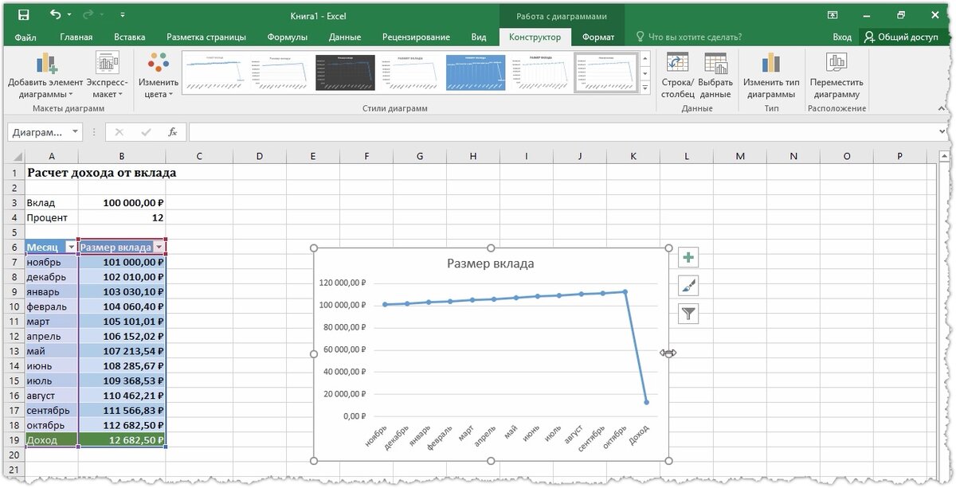Viewport: 956px width, 488px height.
Task: Customize quick access toolbar dropdown
Action: pos(122,15)
